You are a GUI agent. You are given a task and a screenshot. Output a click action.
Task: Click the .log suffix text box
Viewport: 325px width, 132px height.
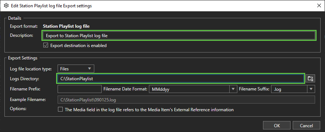(289, 89)
